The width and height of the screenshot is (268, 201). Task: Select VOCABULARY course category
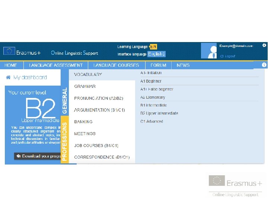[x=102, y=74]
